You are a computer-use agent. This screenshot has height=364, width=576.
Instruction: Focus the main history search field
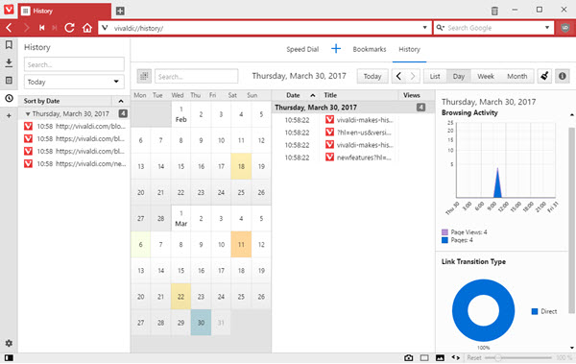196,77
